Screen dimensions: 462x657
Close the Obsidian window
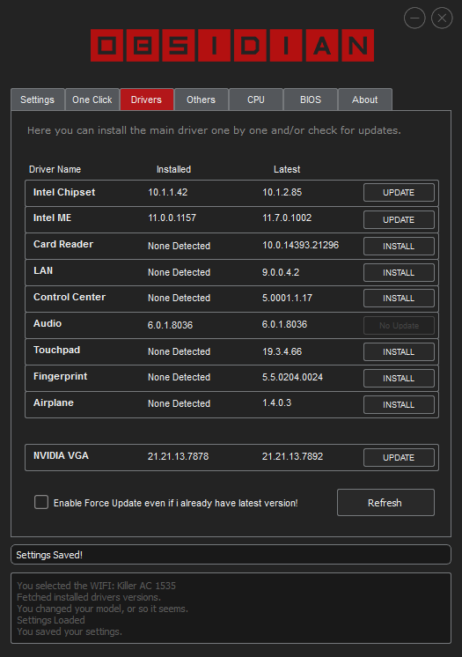442,18
